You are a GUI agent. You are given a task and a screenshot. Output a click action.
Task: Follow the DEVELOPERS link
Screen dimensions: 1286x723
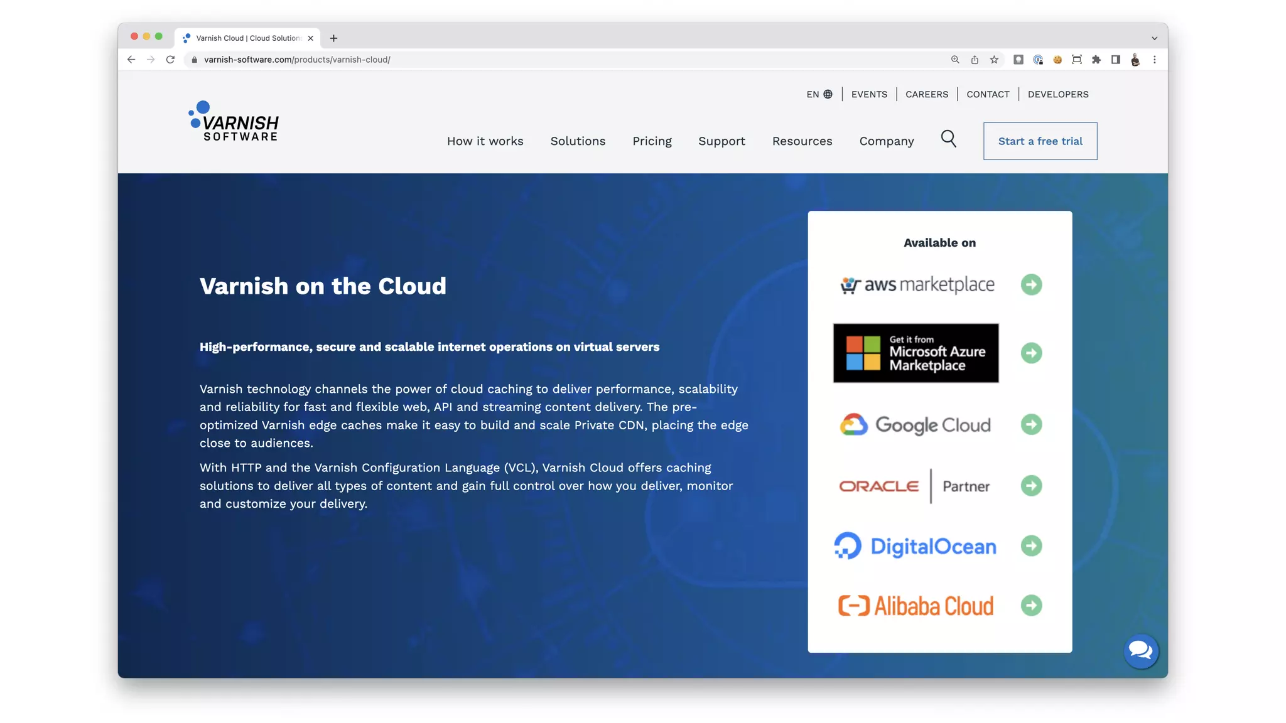tap(1058, 94)
